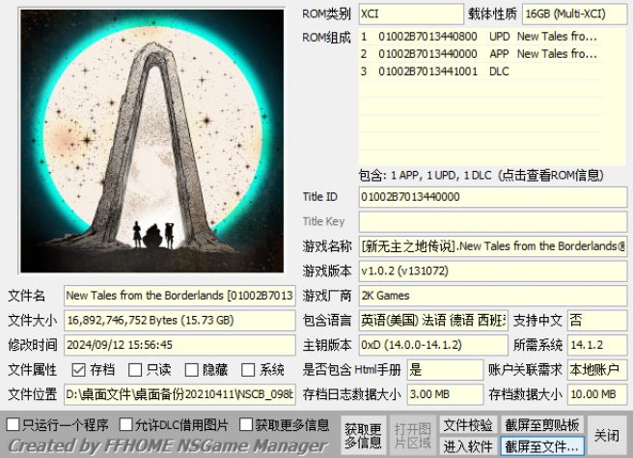Click the 打开图片区域 button
The height and width of the screenshot is (458, 633).
[412, 436]
